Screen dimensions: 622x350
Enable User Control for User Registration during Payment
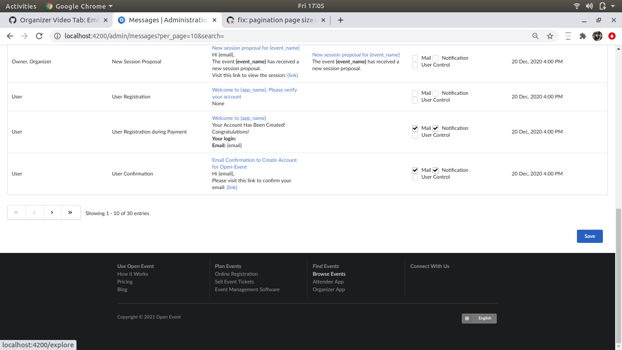[x=415, y=135]
